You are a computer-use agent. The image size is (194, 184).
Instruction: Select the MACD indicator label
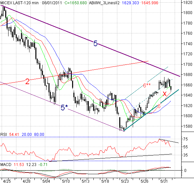point(6,164)
